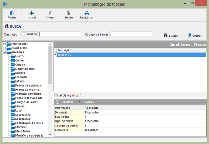Screen dimensions: 209x144
Task: Click the Autoridades folder icon
Action: tap(8, 44)
